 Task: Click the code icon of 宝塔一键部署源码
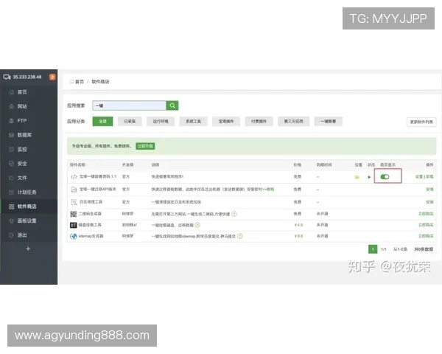click(x=74, y=177)
